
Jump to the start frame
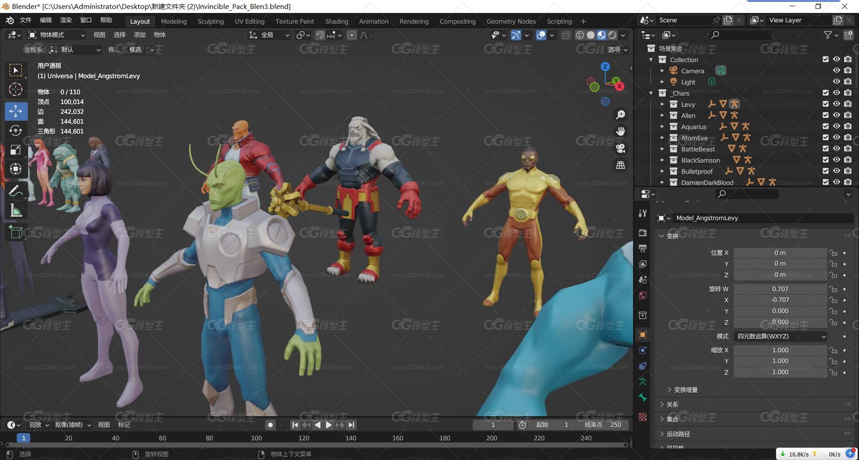pyautogui.click(x=295, y=425)
